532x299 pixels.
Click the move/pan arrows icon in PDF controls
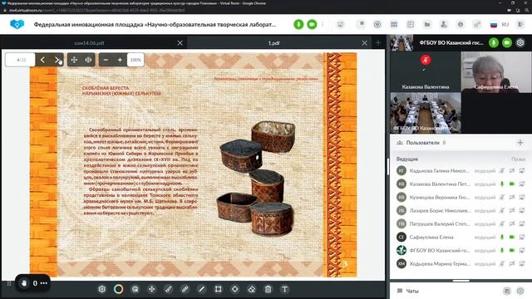[74, 60]
